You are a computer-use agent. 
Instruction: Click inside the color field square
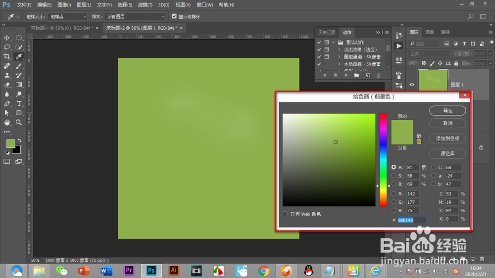[329, 160]
